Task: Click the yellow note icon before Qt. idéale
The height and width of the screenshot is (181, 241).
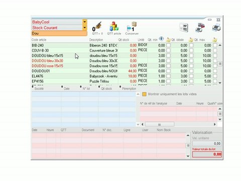Action: (x=168, y=40)
